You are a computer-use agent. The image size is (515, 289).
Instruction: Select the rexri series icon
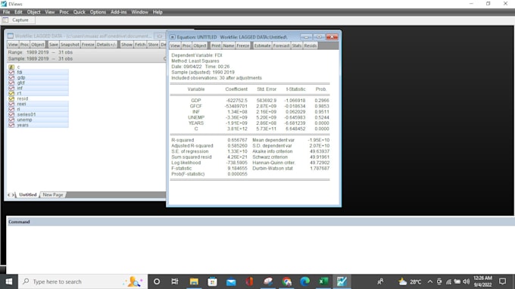[x=11, y=104]
